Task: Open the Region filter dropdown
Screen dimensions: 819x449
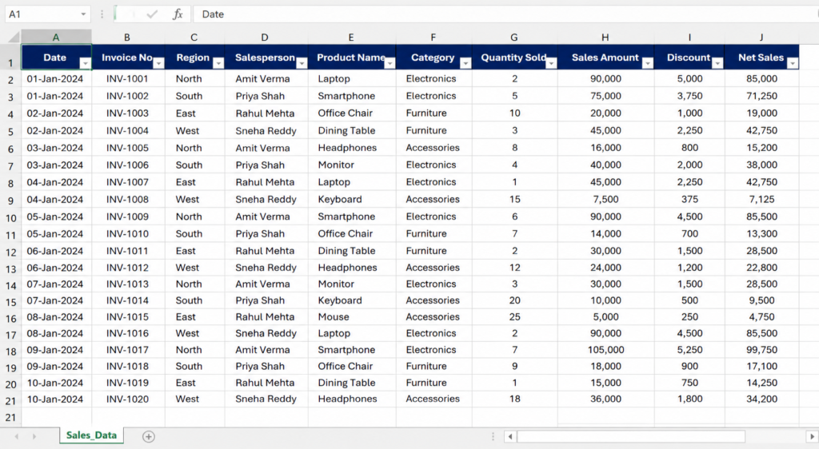Action: [218, 63]
